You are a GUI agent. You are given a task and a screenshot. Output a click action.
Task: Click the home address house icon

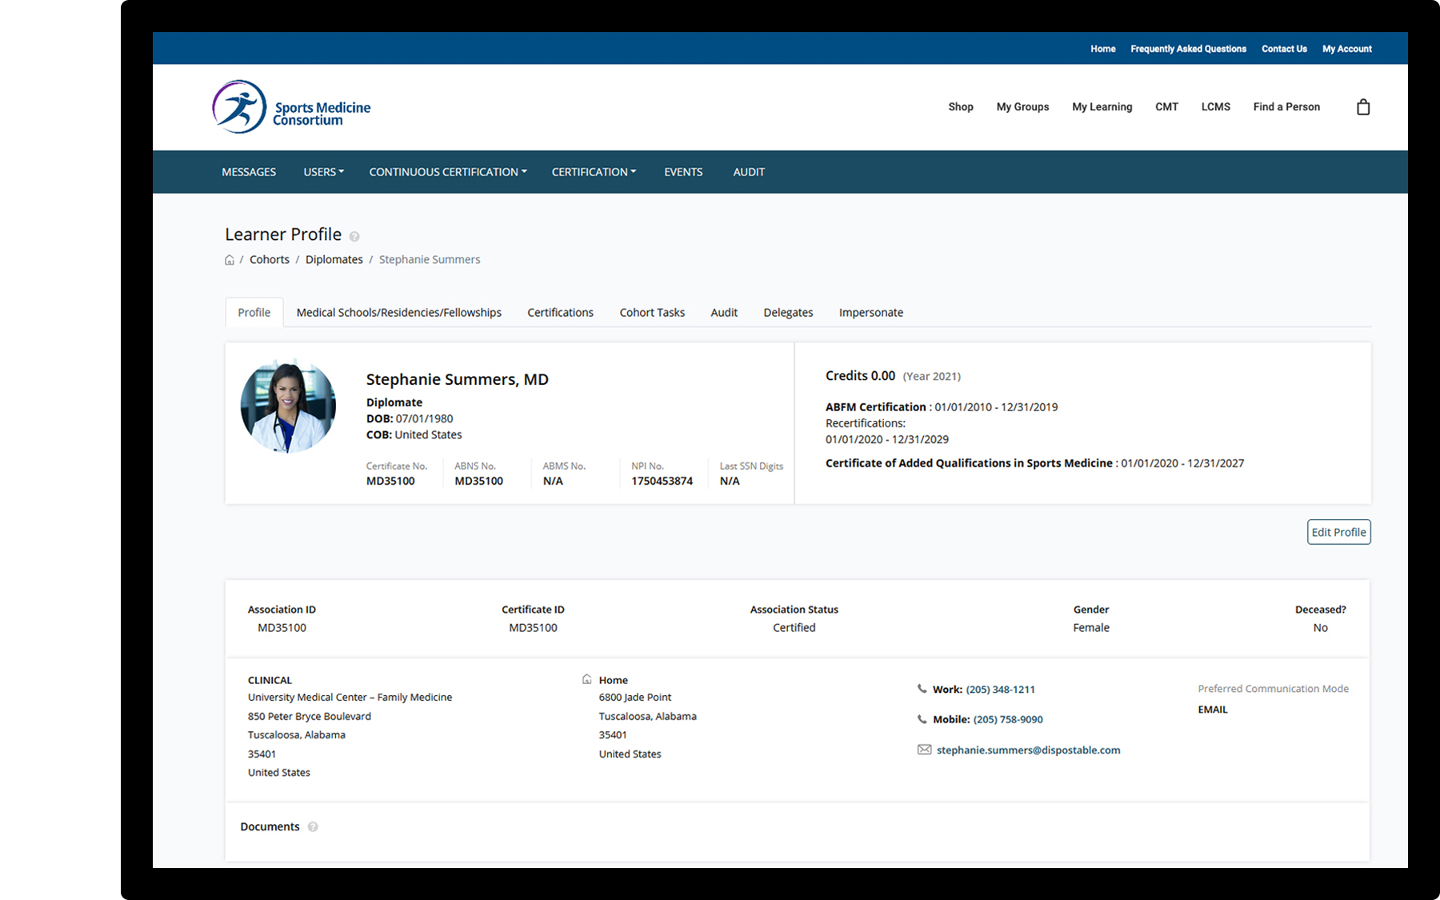click(587, 679)
